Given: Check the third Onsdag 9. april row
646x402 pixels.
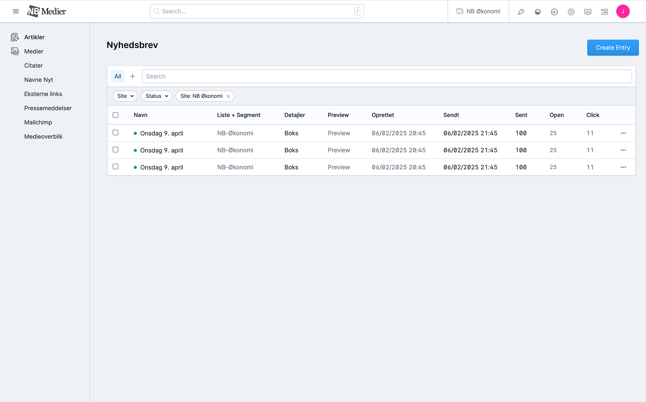Looking at the screenshot, I should pos(116,167).
